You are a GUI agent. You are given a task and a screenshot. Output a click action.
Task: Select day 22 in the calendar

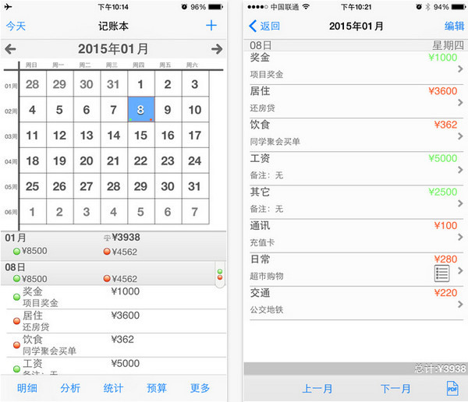pyautogui.click(x=141, y=160)
